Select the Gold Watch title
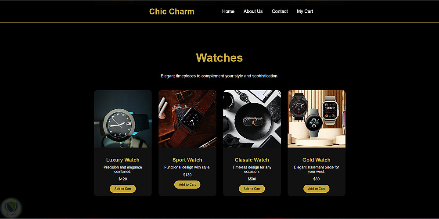The height and width of the screenshot is (219, 439). pyautogui.click(x=317, y=160)
